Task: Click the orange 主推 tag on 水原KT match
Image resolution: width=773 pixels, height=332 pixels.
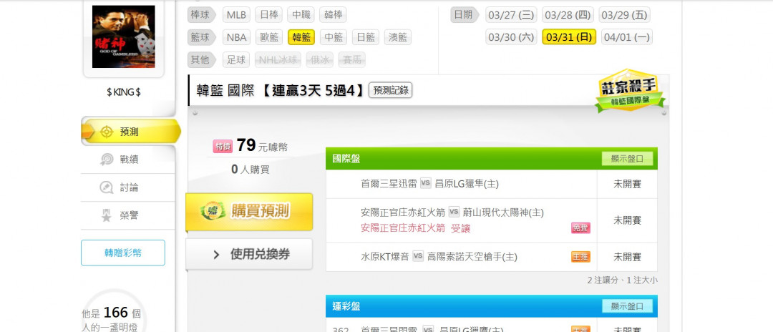Action: (x=580, y=257)
